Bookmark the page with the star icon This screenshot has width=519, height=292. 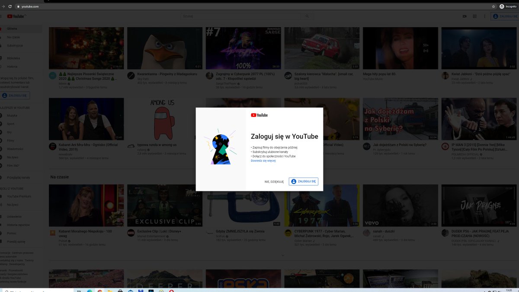[493, 6]
